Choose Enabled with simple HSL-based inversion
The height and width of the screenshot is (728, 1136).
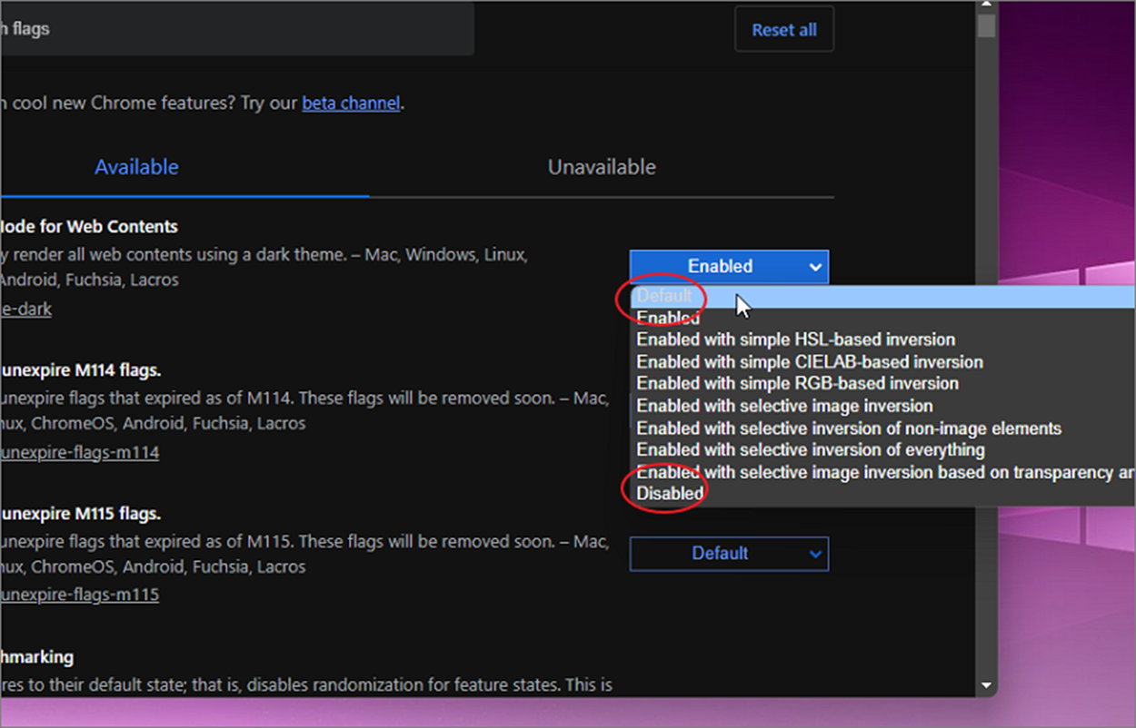click(x=882, y=339)
